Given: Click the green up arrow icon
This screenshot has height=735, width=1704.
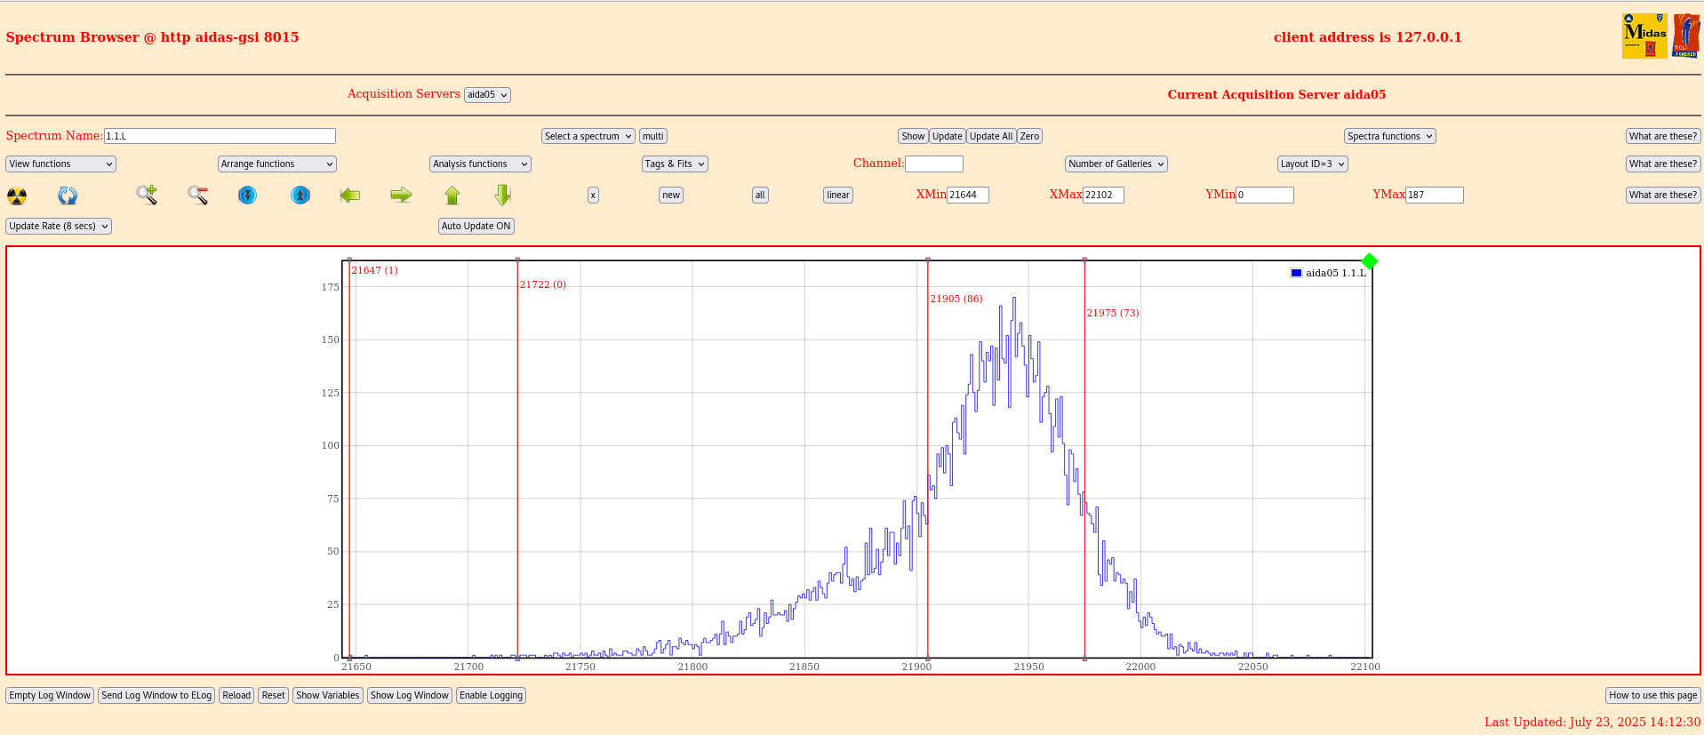Looking at the screenshot, I should coord(452,195).
